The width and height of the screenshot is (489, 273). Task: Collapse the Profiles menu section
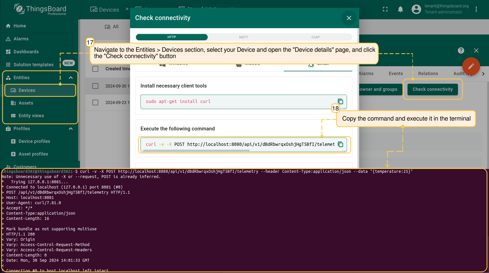click(x=71, y=129)
